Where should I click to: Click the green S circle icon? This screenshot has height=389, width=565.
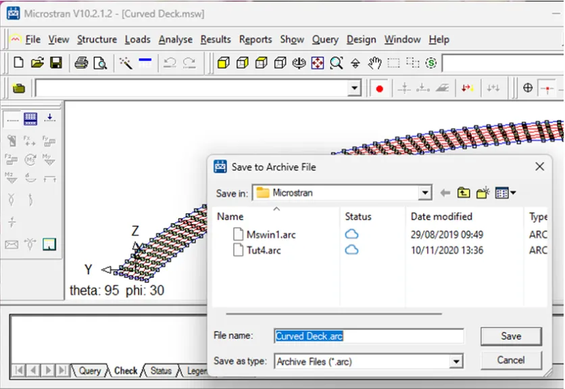coord(431,63)
